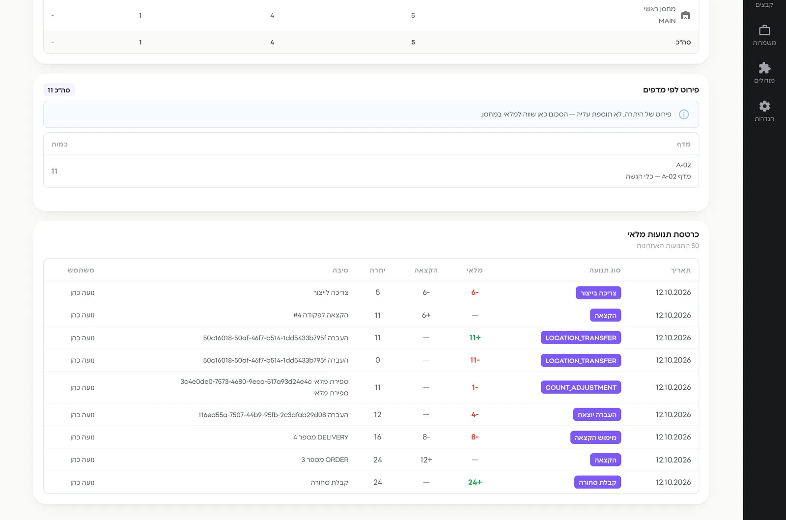Click the מימוש הקצאה movement badge
This screenshot has height=520, width=786.
(595, 437)
